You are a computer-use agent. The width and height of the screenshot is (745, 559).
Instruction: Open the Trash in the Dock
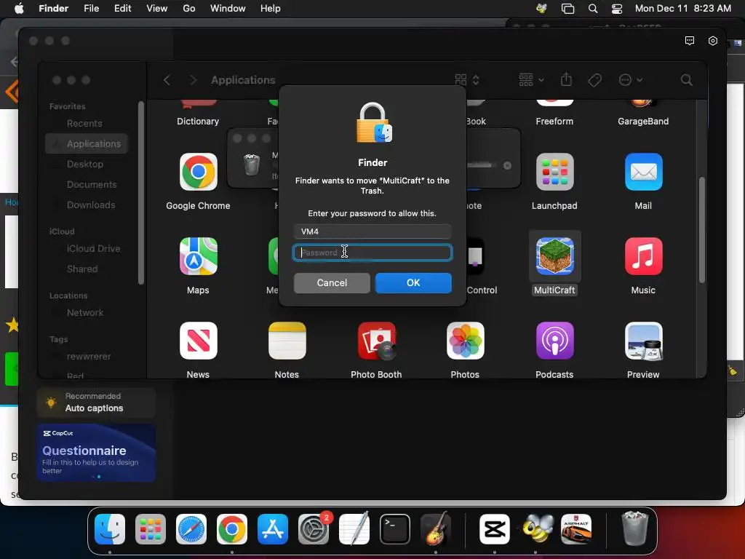point(634,528)
